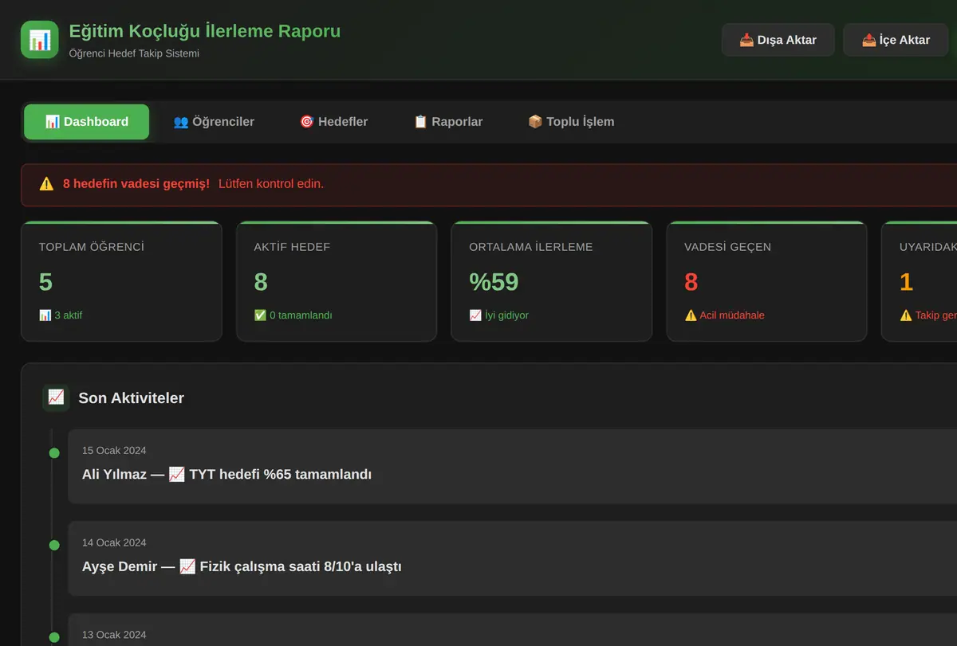
Task: Click the 'Son Aktiviteler' heading
Action: pyautogui.click(x=131, y=398)
